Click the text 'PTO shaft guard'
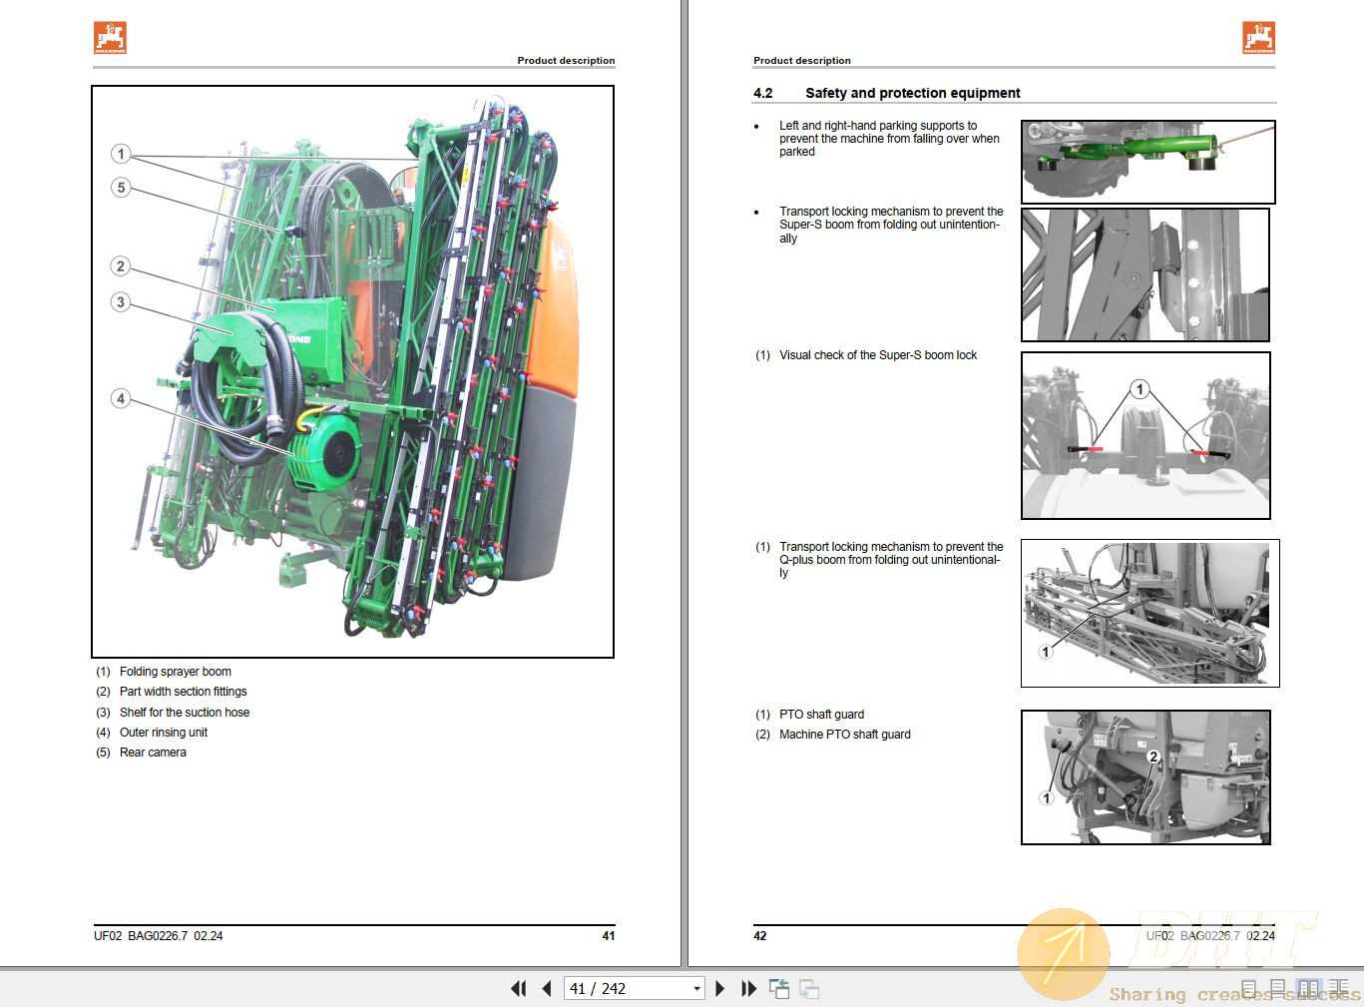 pos(822,715)
